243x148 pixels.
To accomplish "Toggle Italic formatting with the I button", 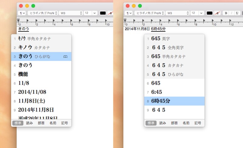I will pyautogui.click(x=231, y=13).
